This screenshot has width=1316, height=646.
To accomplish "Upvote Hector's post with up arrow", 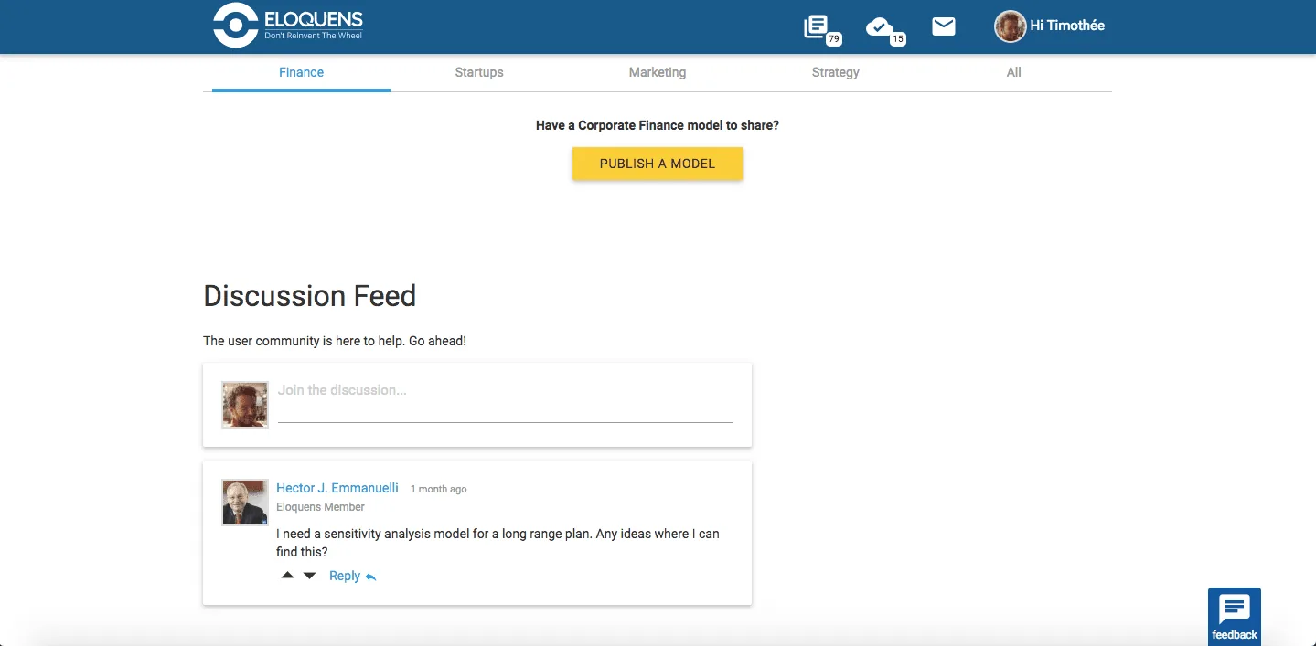I will click(287, 576).
